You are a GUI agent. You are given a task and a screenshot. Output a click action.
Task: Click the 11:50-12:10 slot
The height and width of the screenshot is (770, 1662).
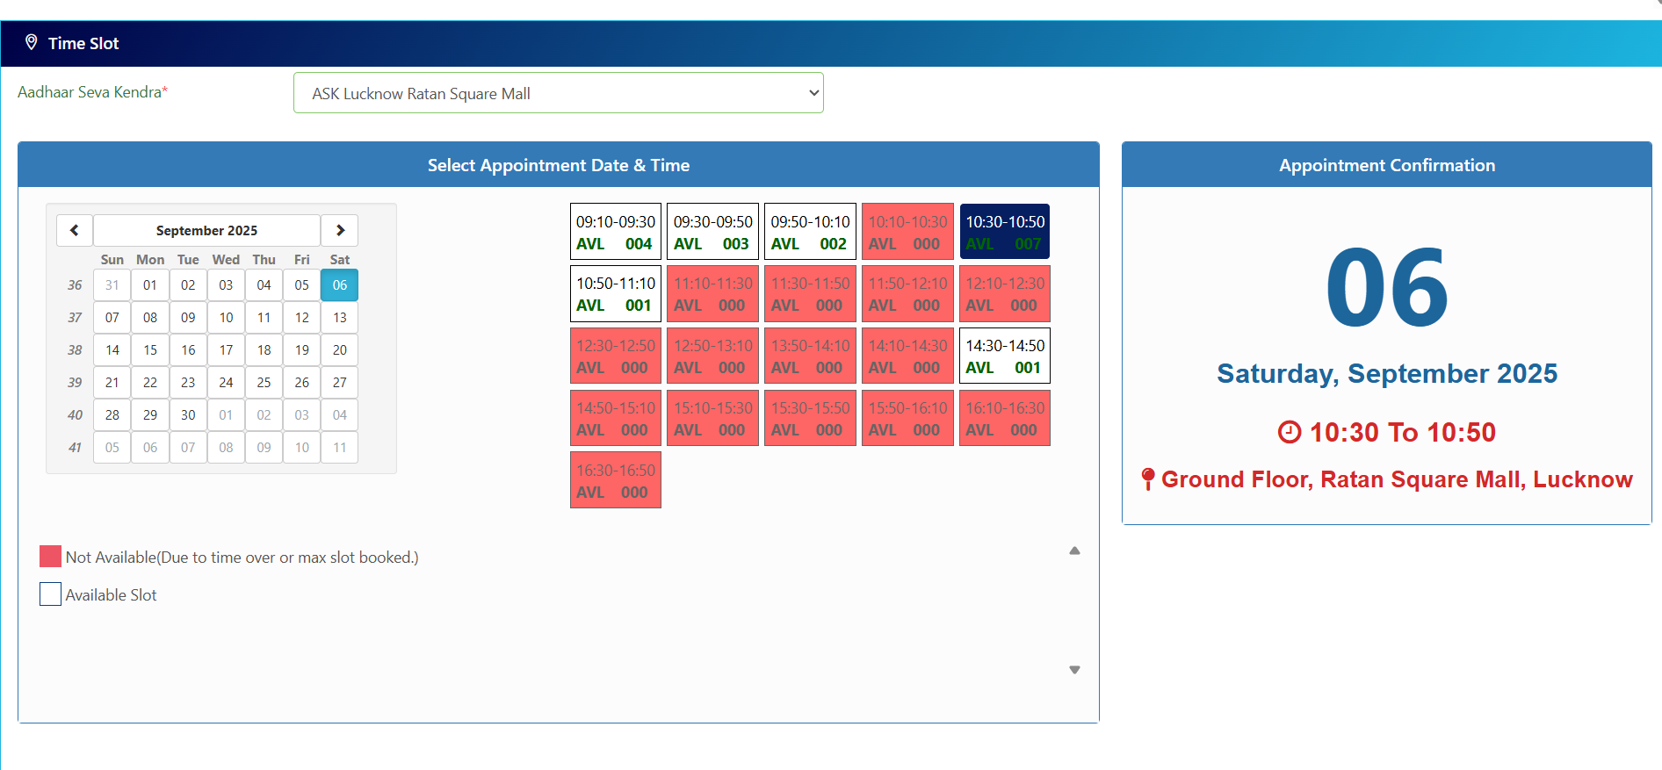pyautogui.click(x=908, y=294)
